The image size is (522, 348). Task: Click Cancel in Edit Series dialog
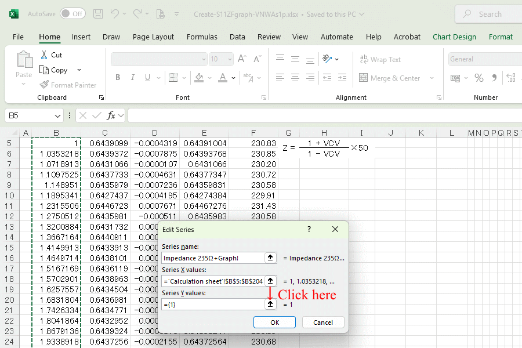[323, 322]
